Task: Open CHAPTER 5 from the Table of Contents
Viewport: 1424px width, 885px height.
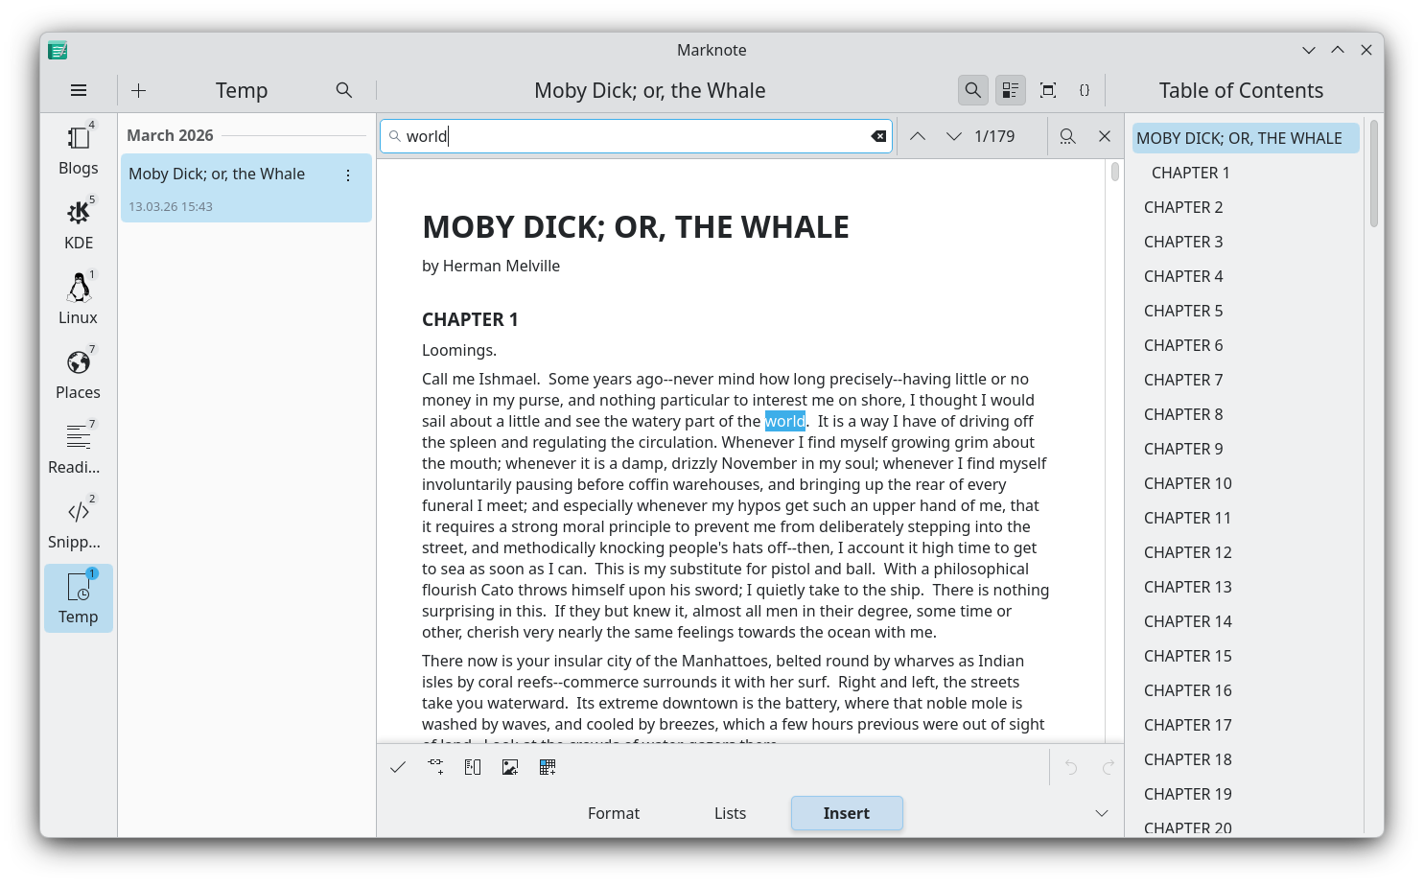Action: coord(1183,310)
